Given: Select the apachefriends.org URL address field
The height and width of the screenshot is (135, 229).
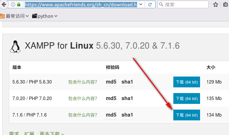Looking at the screenshot, I should tap(81, 5).
